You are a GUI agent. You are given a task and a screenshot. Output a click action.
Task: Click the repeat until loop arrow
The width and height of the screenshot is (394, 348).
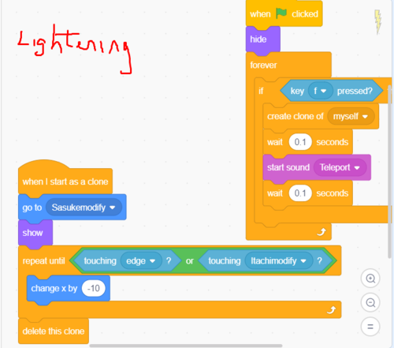click(332, 310)
